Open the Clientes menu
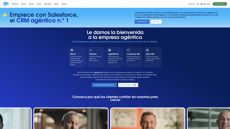The width and height of the screenshot is (230, 129). pos(31,4)
